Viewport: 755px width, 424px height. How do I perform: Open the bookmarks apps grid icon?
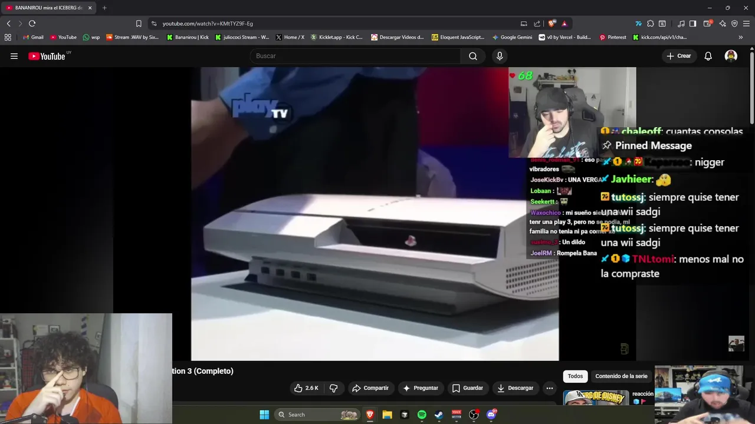(8, 37)
